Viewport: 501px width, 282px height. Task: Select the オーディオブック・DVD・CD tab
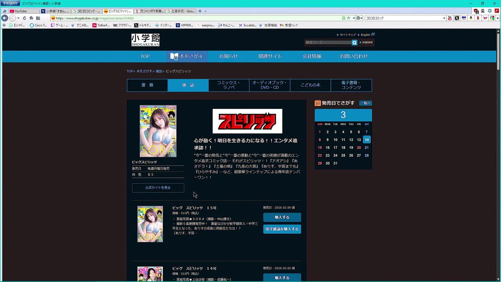[x=270, y=85]
